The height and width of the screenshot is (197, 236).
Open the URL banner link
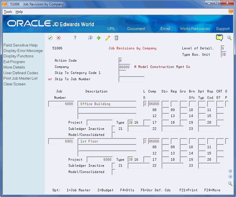point(111,29)
